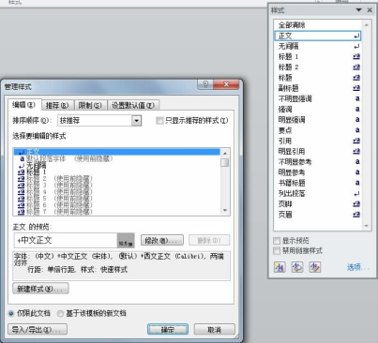This screenshot has width=378, height=343.
Task: Click the paragraph mark icon beside 无间隔
Action: tap(356, 46)
